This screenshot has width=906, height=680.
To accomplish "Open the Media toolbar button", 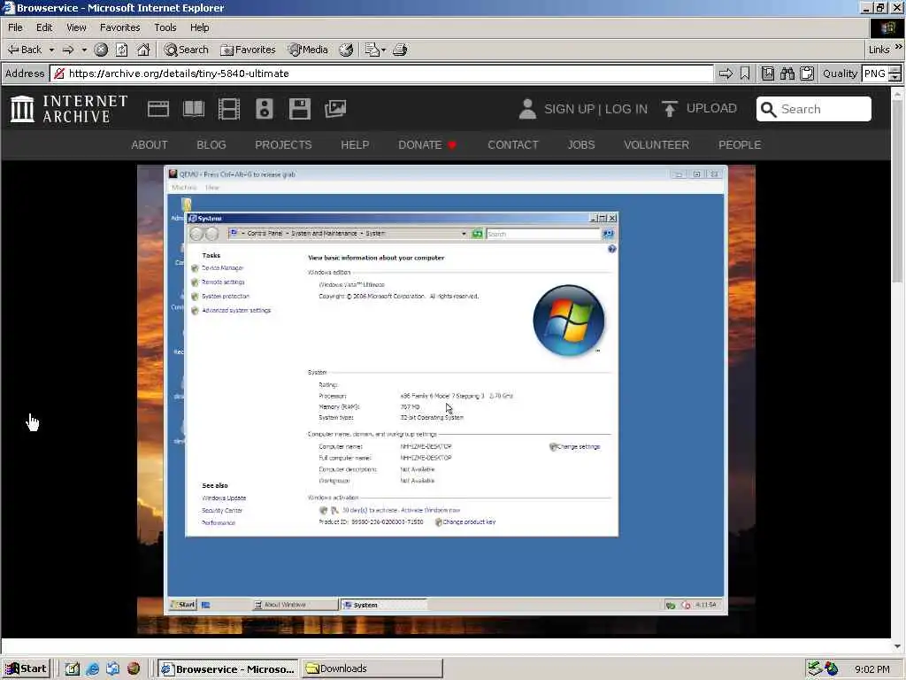I will 309,50.
